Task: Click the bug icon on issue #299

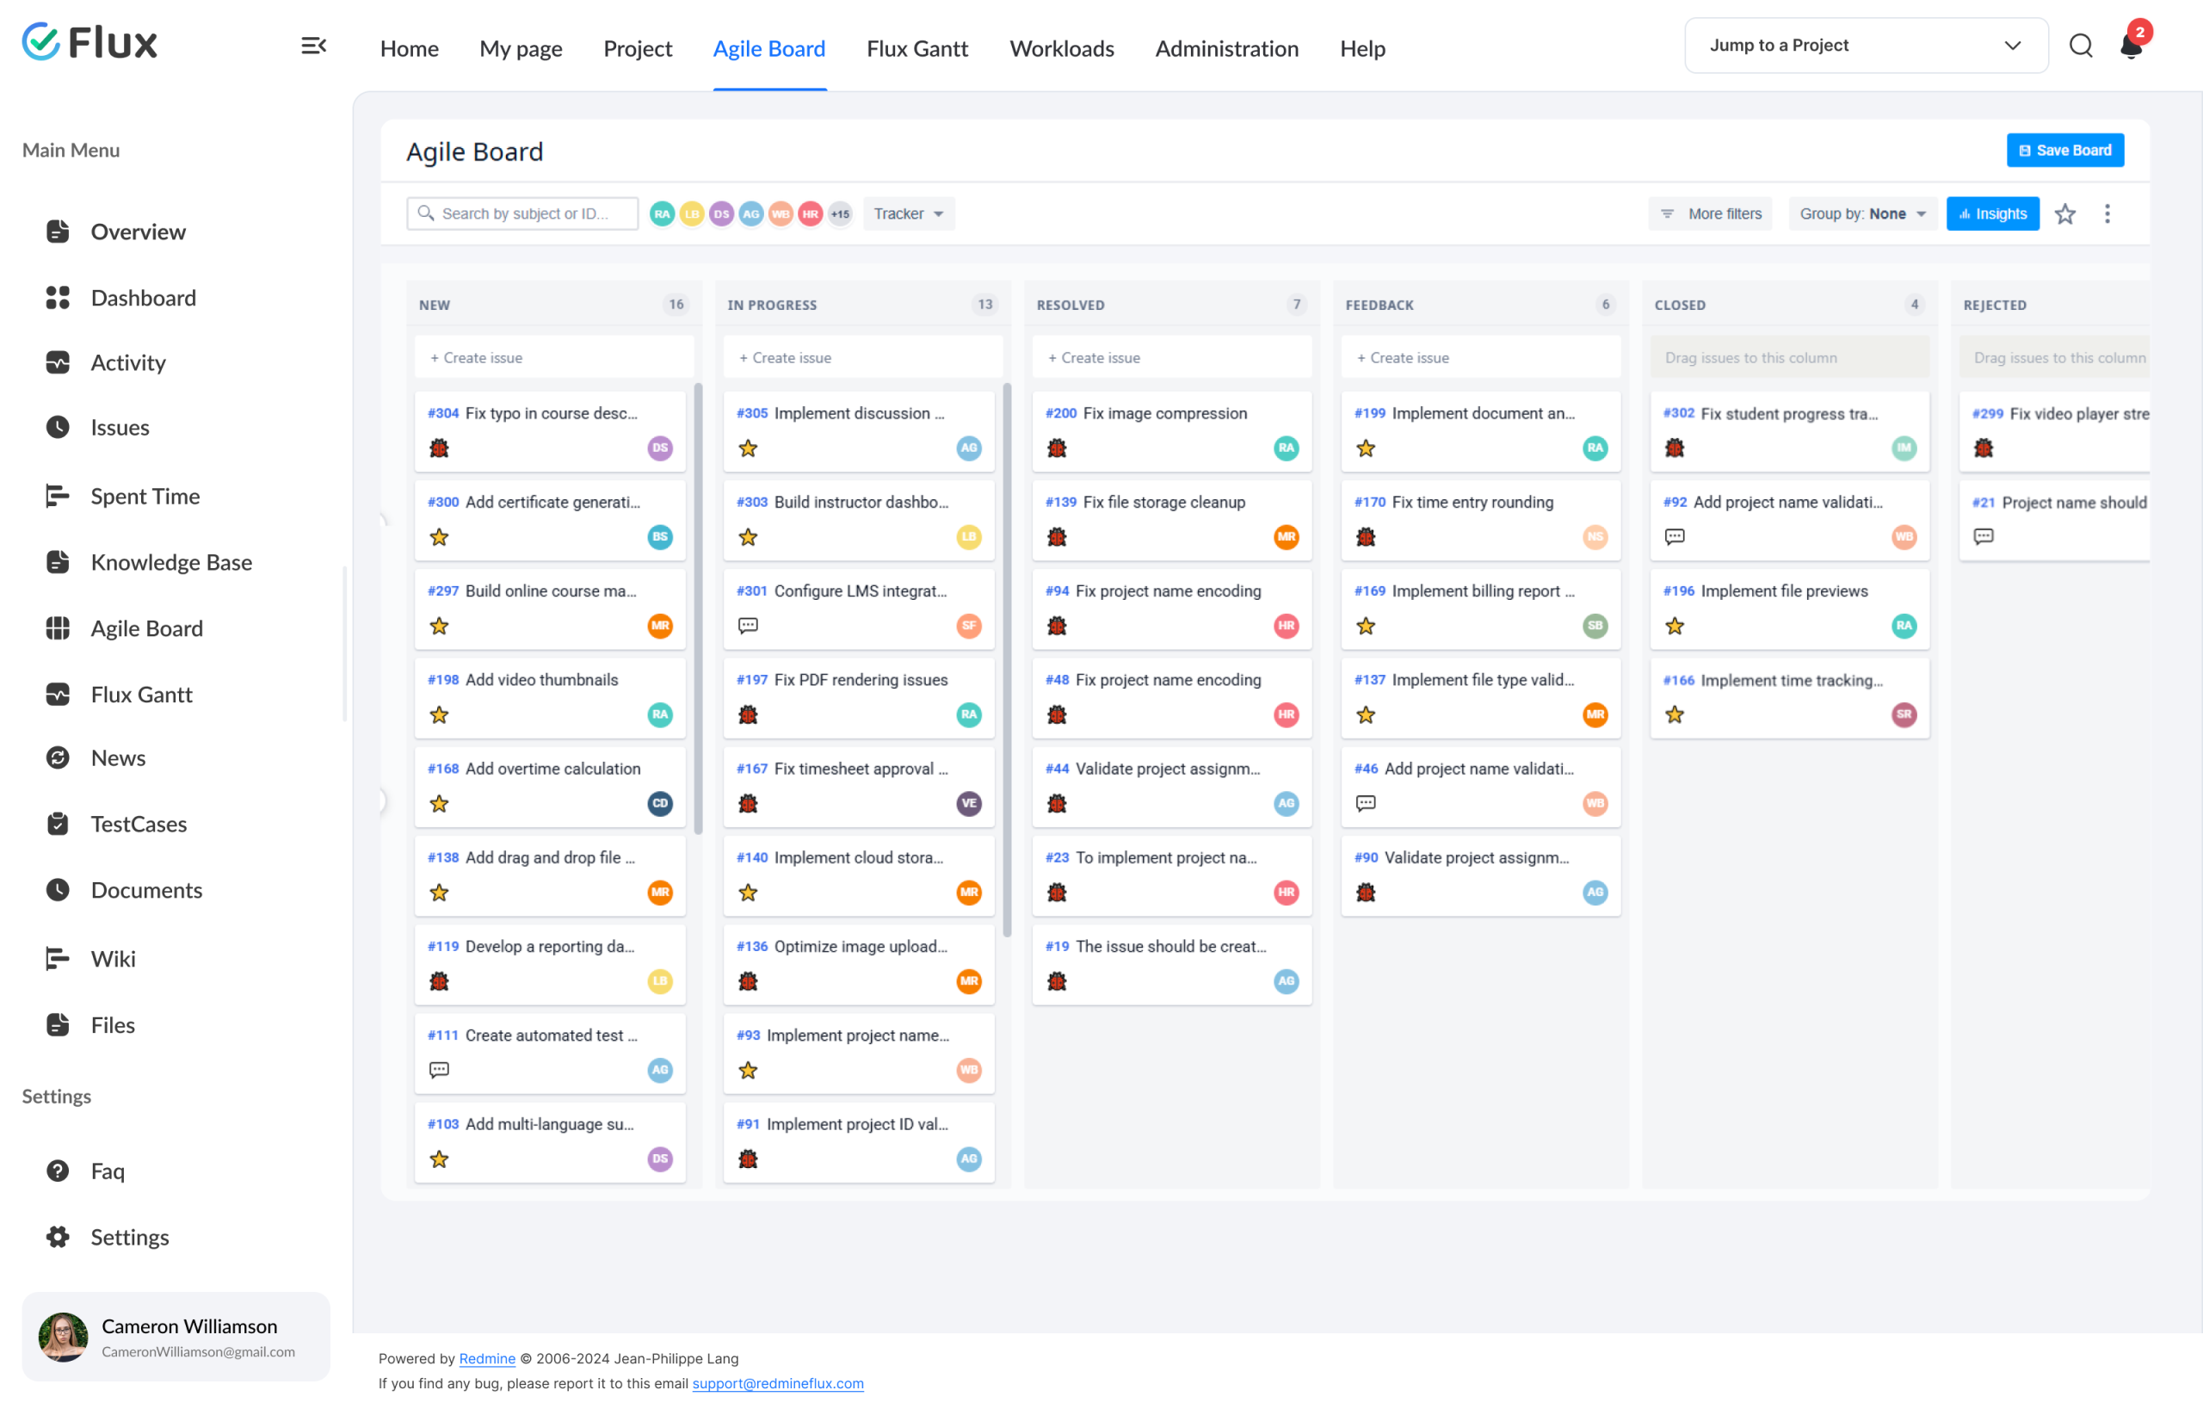Action: (1984, 448)
